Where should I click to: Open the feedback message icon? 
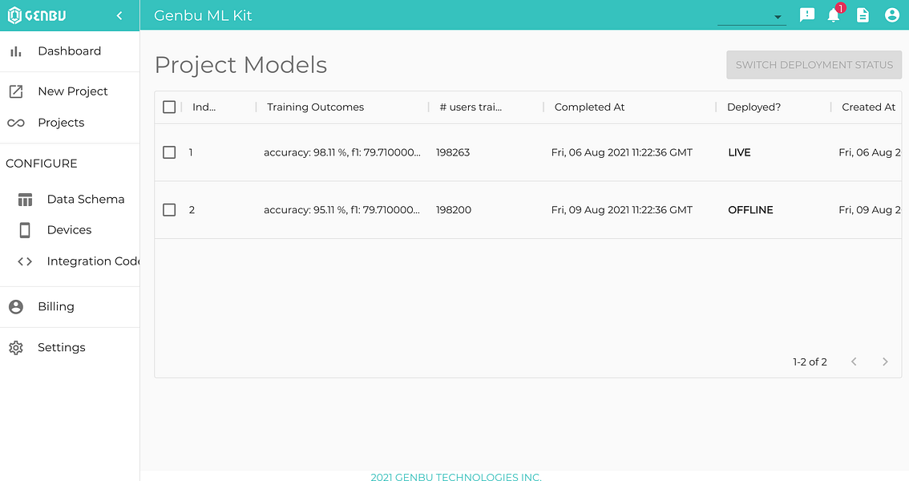click(807, 15)
